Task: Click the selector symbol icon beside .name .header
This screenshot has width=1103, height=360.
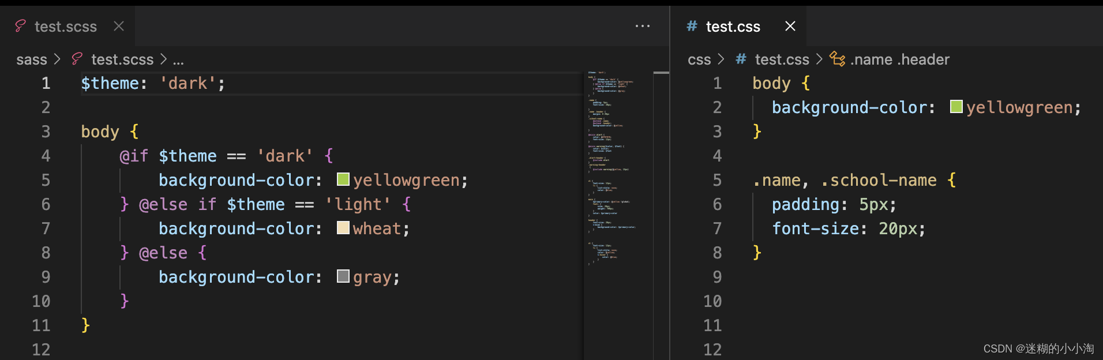Action: (x=837, y=59)
